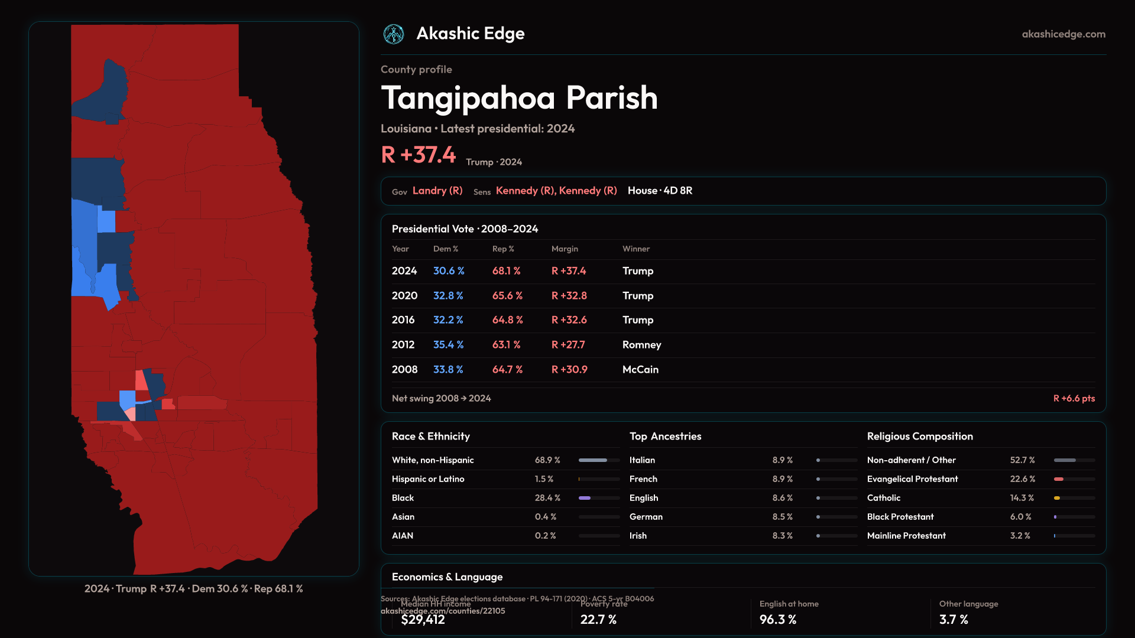1135x638 pixels.
Task: Click the Black population purple bar
Action: pos(585,498)
